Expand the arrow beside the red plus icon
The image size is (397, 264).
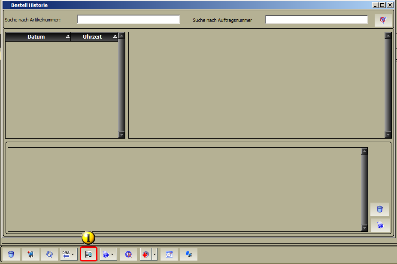pos(155,254)
